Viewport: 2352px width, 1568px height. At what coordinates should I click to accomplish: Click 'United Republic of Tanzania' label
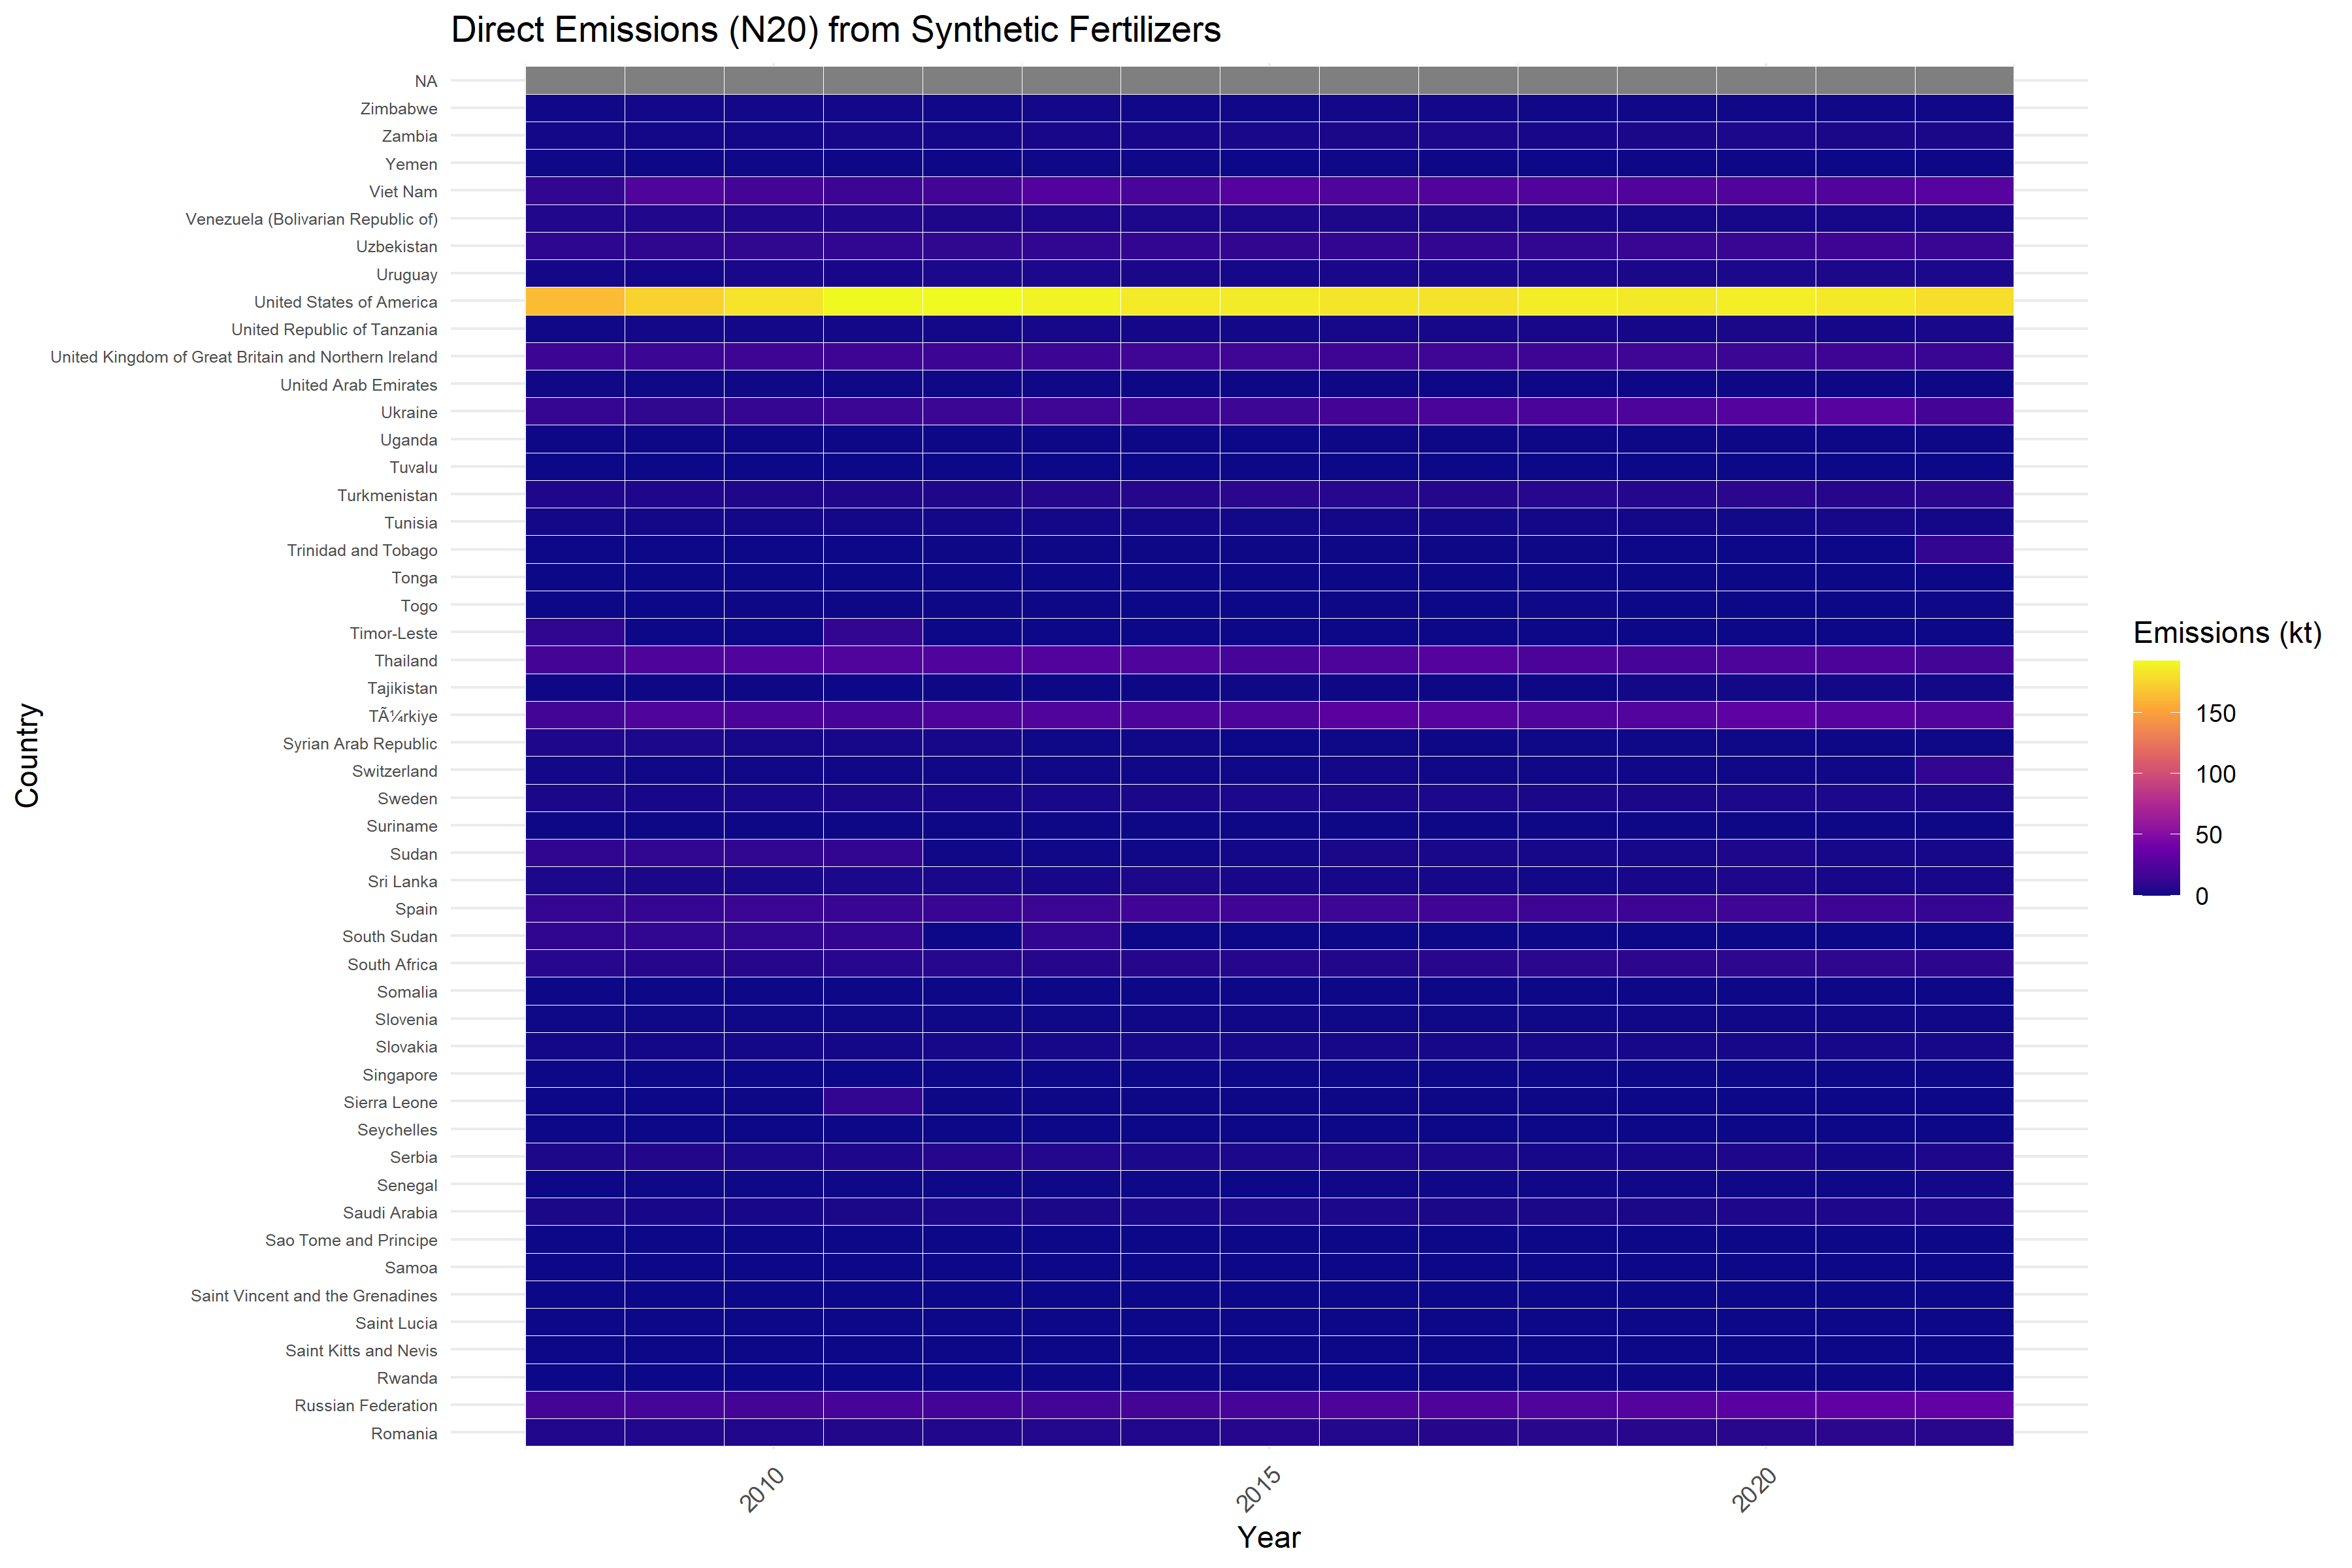coord(334,329)
